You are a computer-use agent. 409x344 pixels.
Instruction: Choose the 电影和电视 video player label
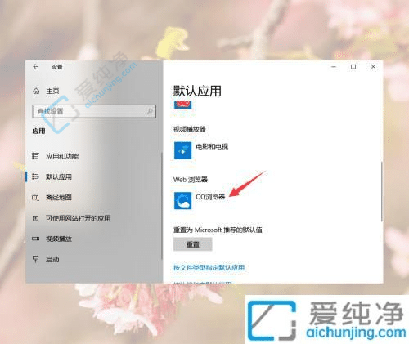212,146
